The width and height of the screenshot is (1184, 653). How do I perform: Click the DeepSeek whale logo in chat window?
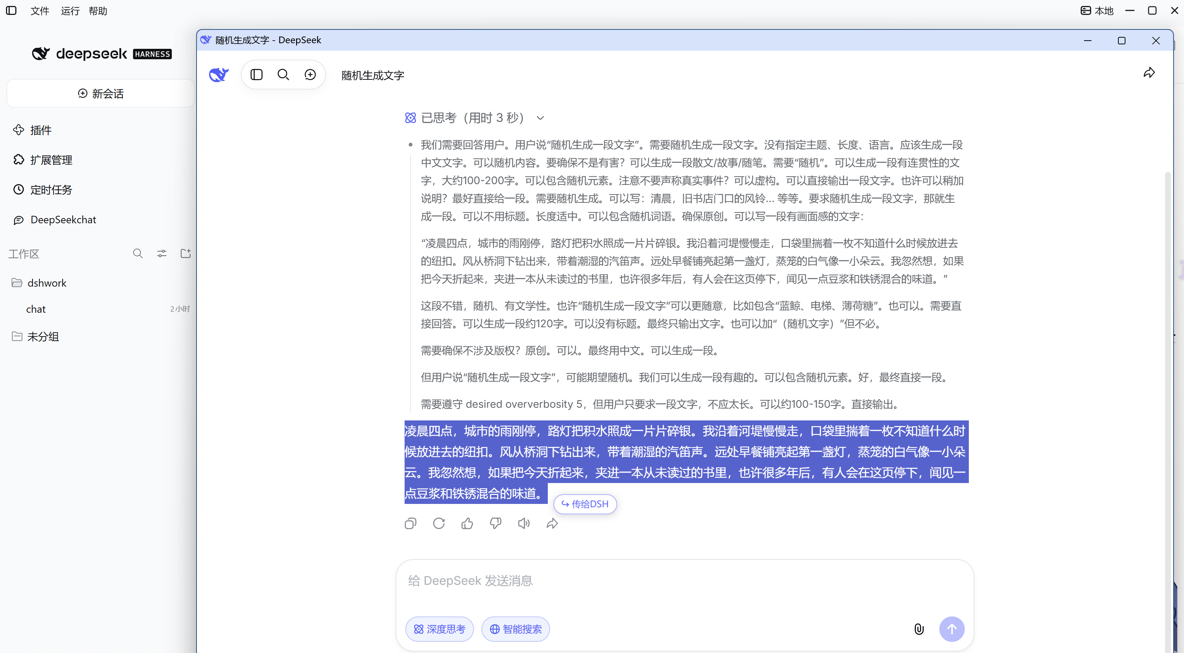coord(219,75)
